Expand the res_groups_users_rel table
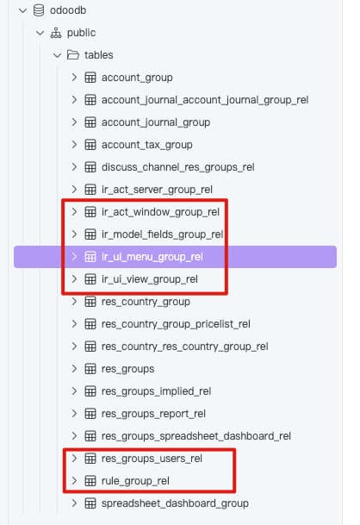This screenshot has width=360, height=525. [x=74, y=459]
